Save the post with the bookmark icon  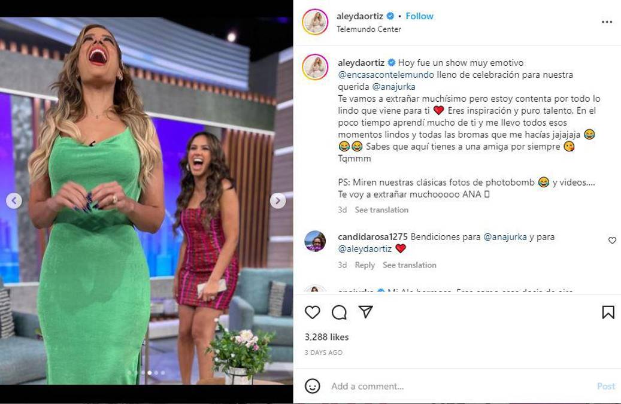(x=608, y=312)
